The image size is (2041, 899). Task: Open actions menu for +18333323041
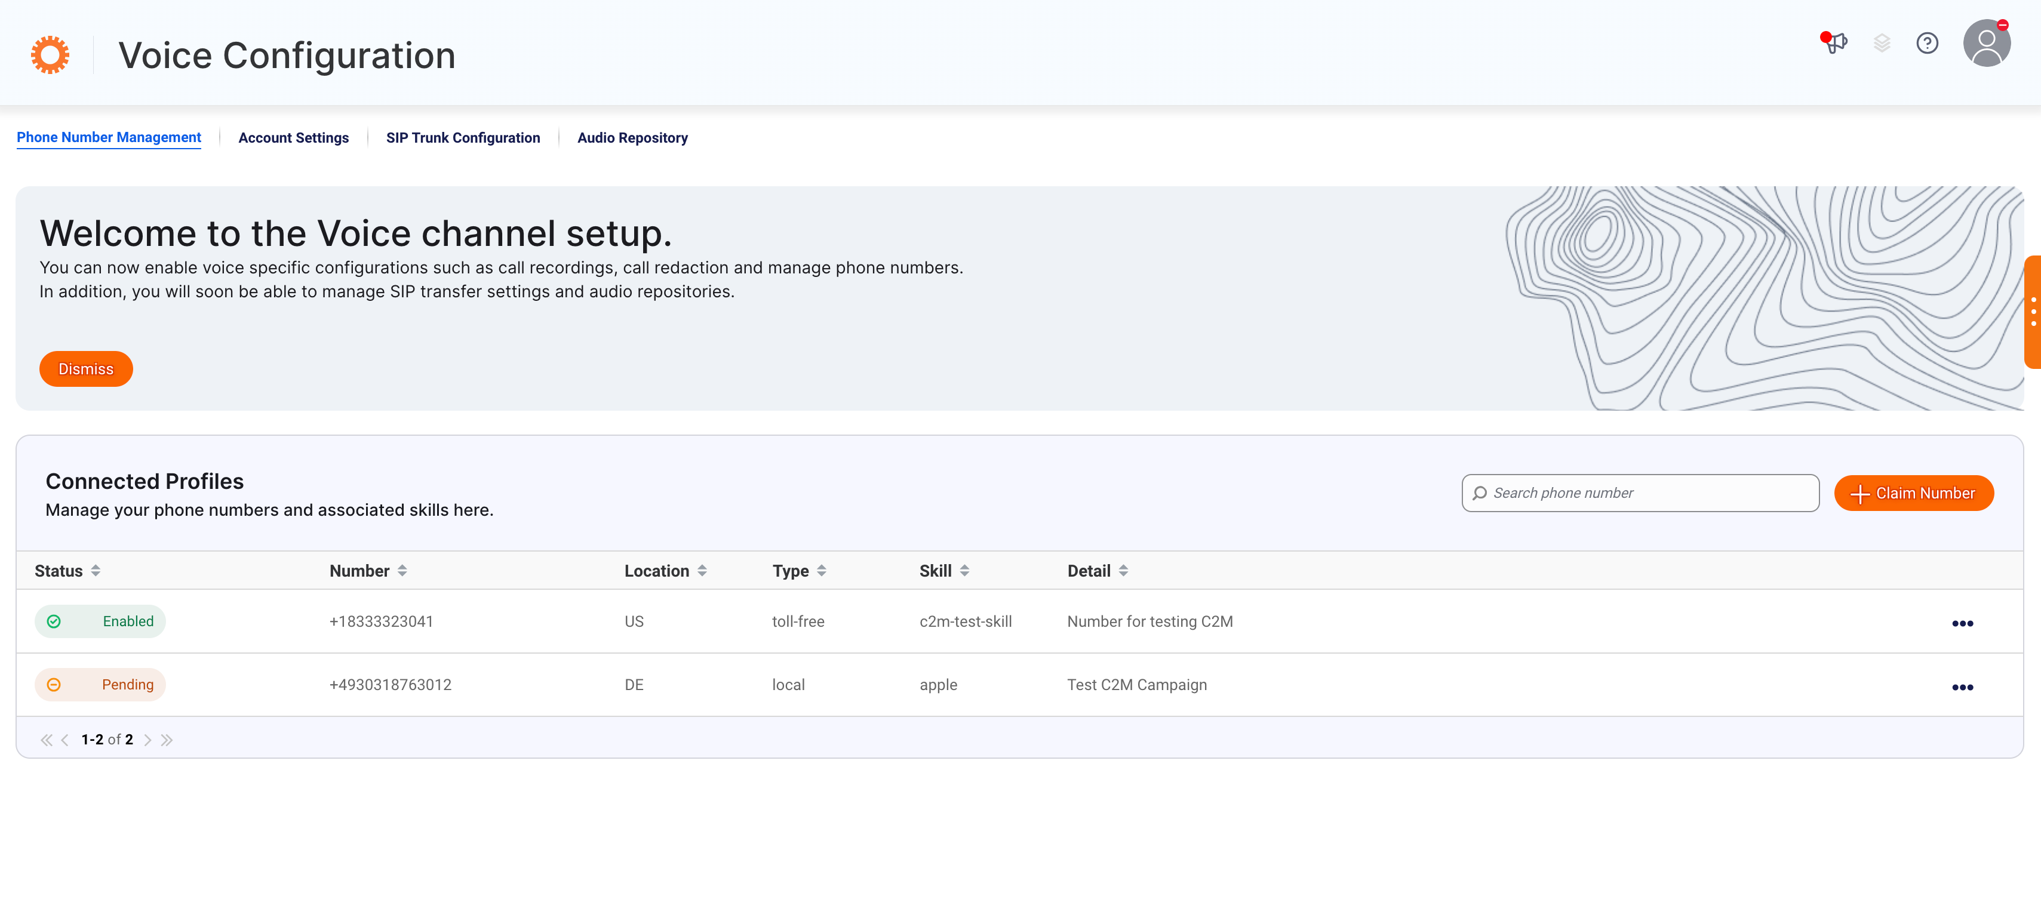coord(1962,623)
